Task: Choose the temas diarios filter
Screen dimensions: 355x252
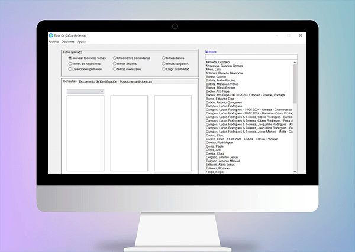Action: (173, 58)
